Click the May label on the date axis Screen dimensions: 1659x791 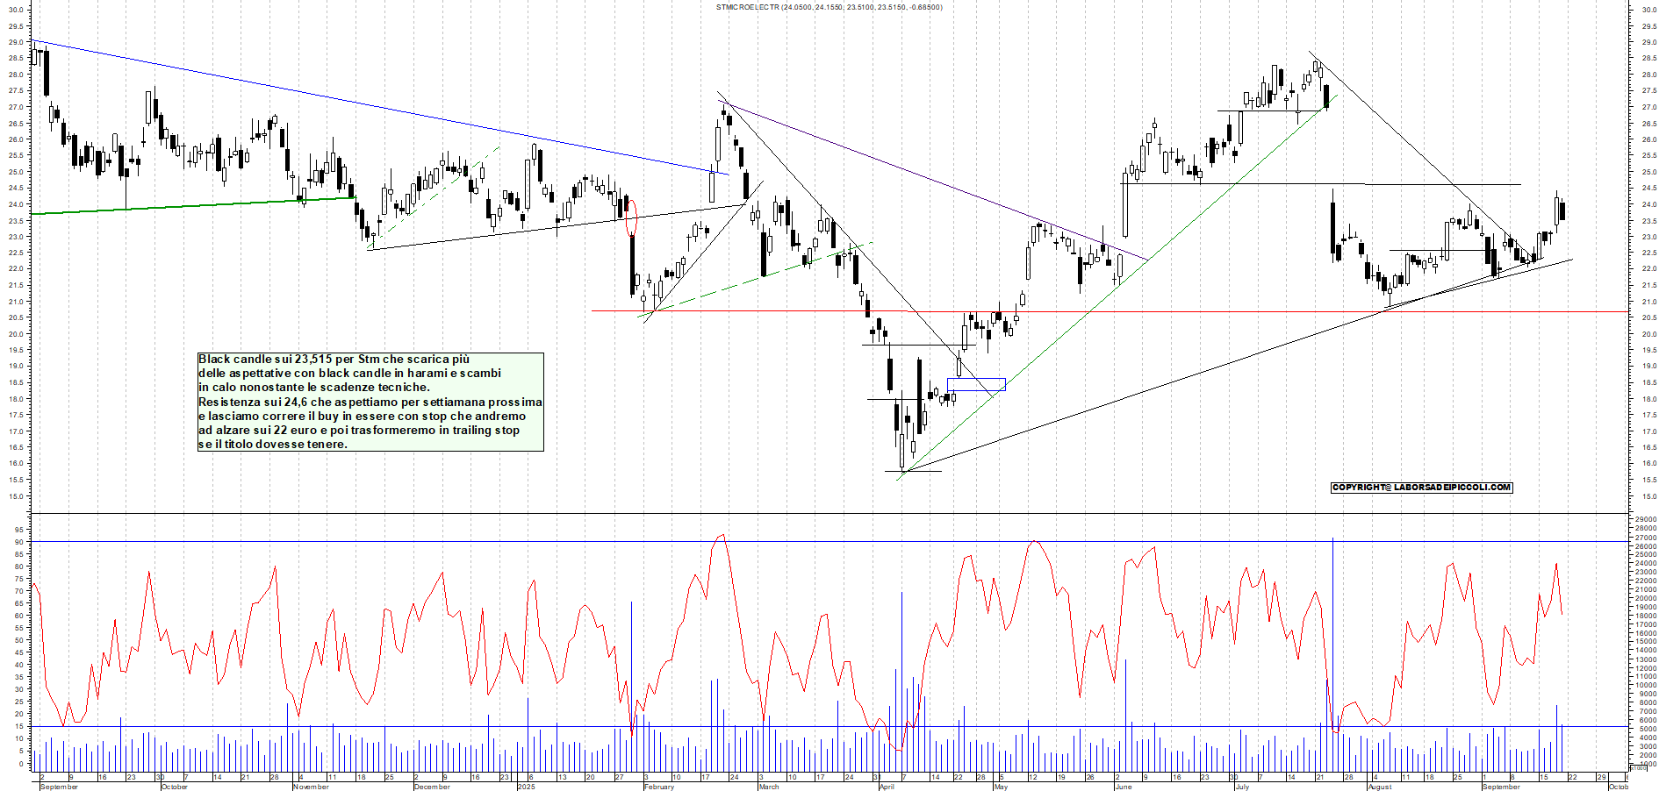point(1001,787)
